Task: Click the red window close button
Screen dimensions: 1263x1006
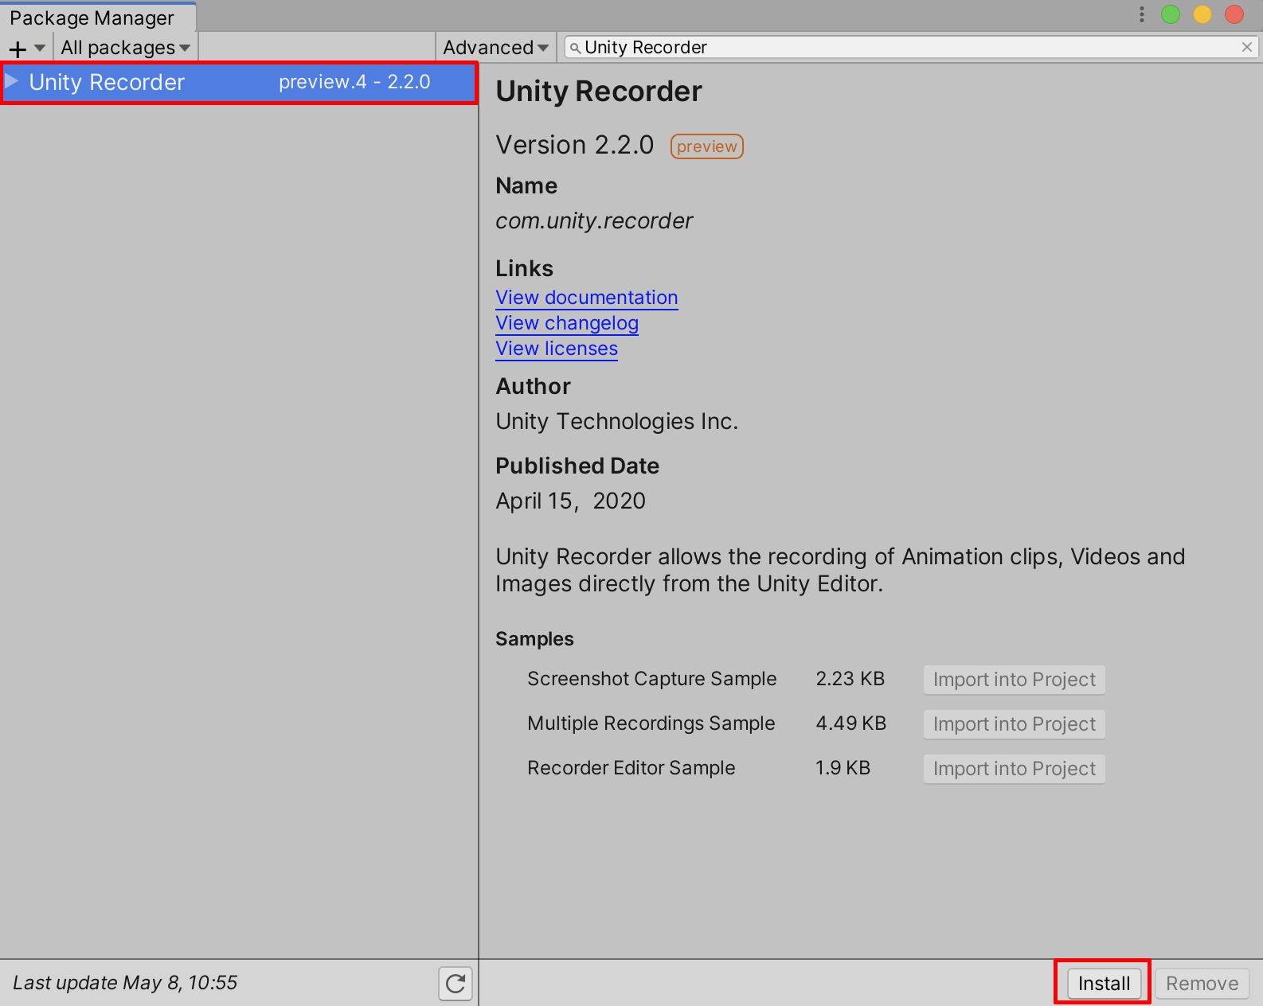Action: pos(1234,14)
